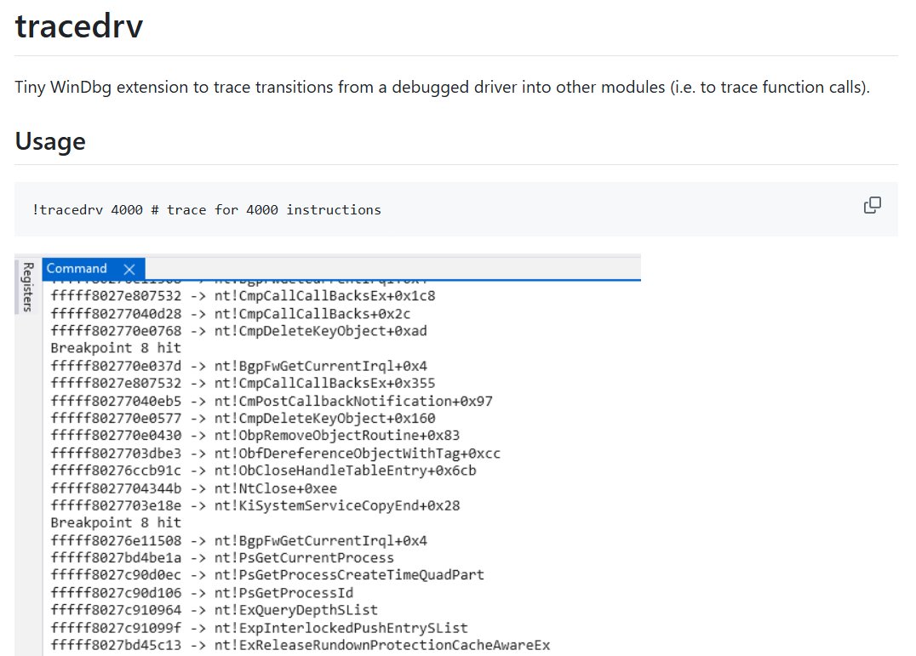This screenshot has width=916, height=656.
Task: Select nt!ObCloseHandleTableEntry+0x6cb line
Action: 263,471
